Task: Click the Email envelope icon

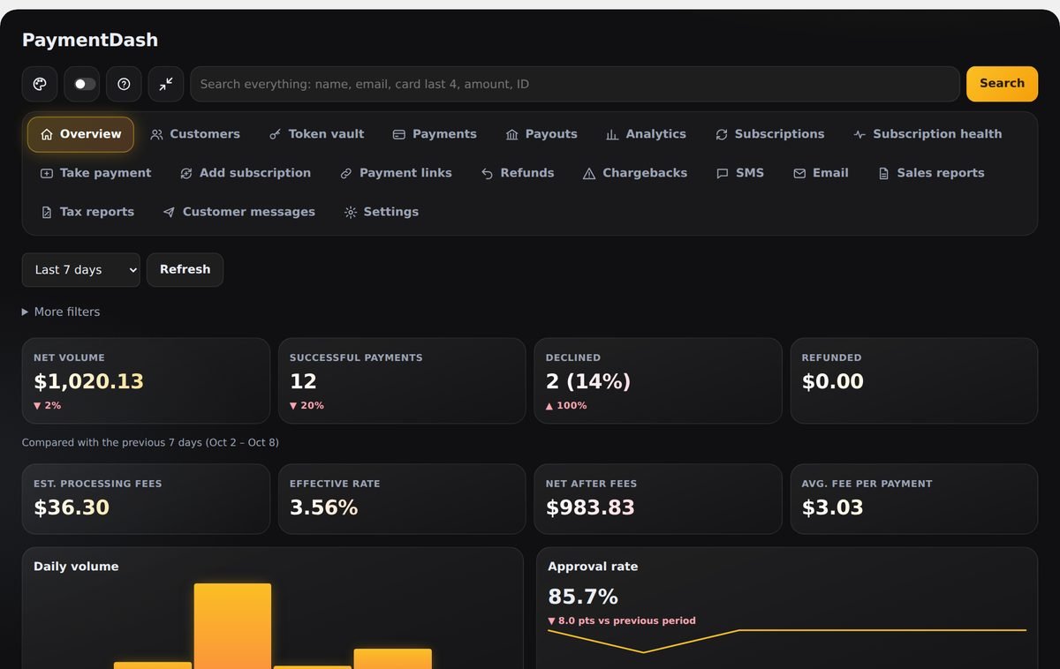Action: click(799, 174)
